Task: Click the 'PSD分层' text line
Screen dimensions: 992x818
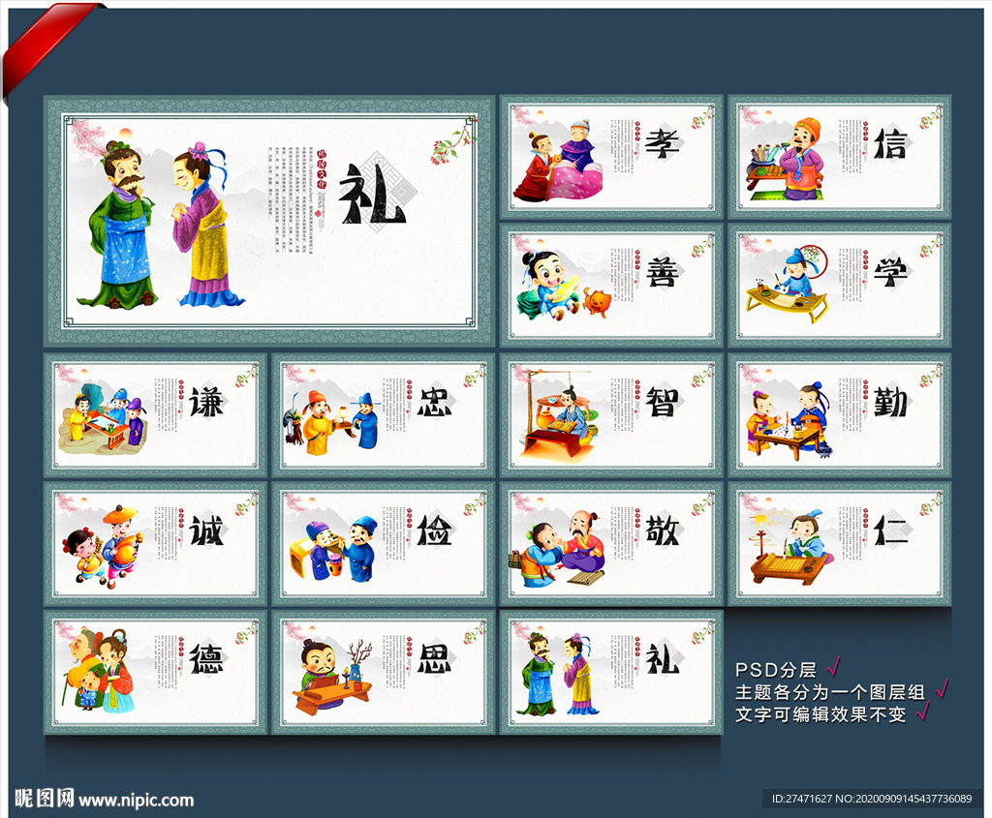Action: tap(776, 670)
